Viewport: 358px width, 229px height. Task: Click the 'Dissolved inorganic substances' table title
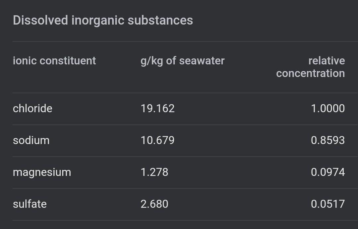tap(103, 20)
